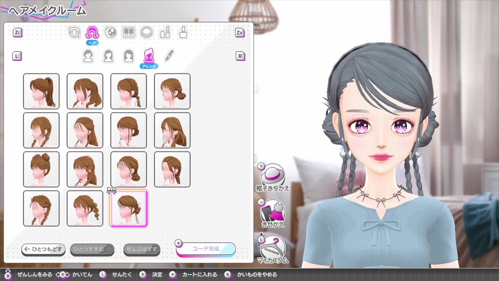Select the eyeshadow palette category icon
This screenshot has height=281, width=499.
[x=128, y=32]
